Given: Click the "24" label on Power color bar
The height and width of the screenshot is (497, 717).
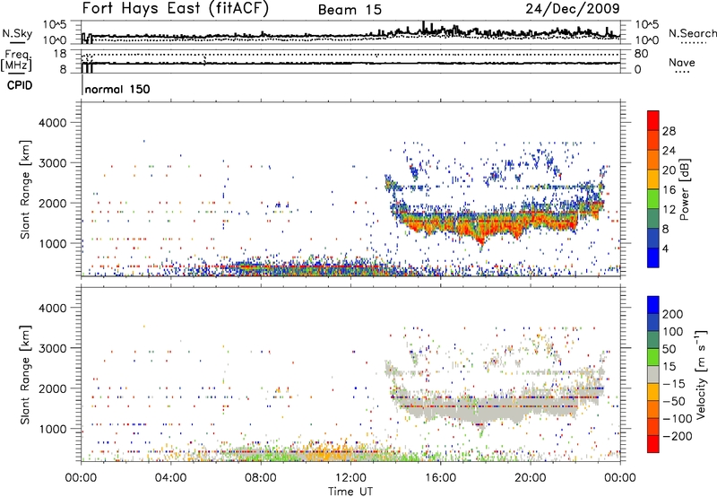Looking at the screenshot, I should pyautogui.click(x=669, y=151).
